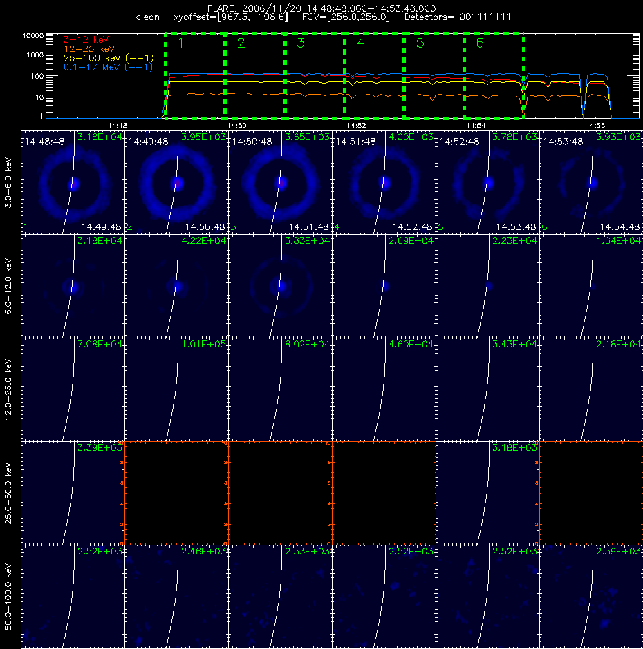The image size is (643, 649).
Task: Click the 1000 label on the count axis
Action: 35,55
